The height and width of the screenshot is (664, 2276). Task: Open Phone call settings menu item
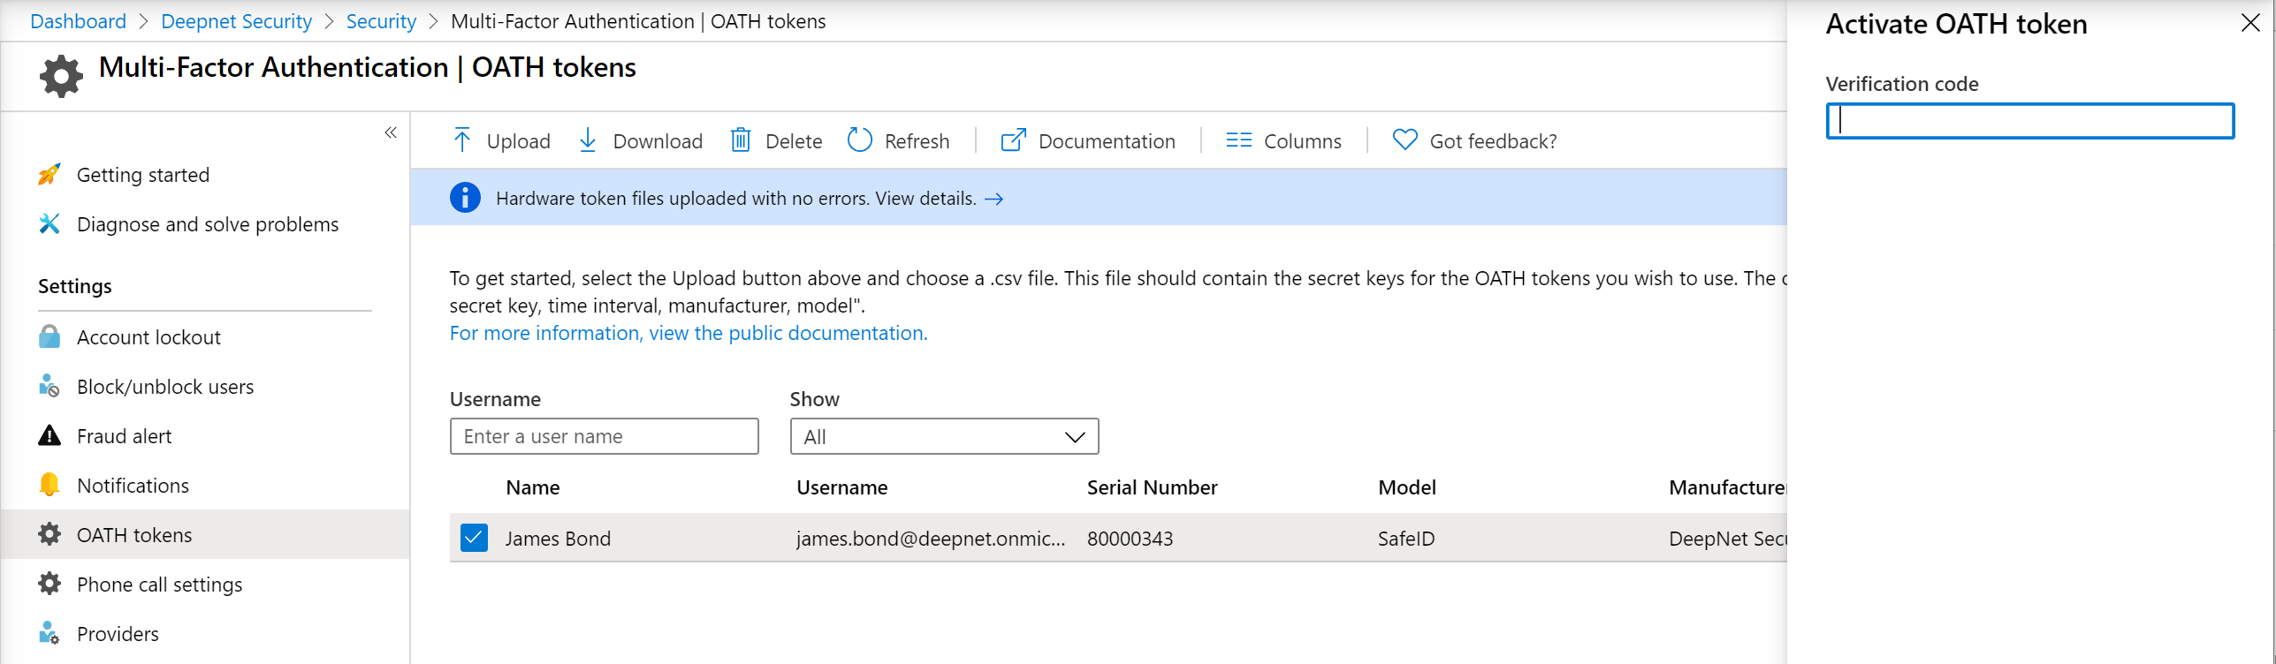tap(159, 585)
